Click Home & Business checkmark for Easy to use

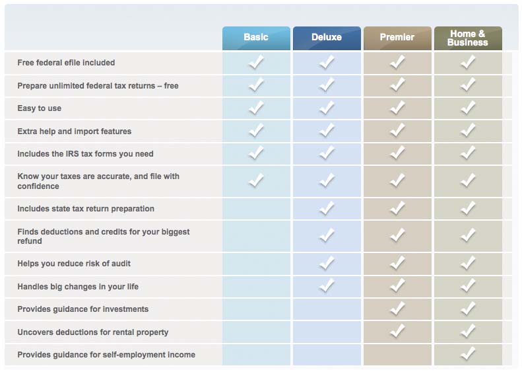click(x=468, y=108)
